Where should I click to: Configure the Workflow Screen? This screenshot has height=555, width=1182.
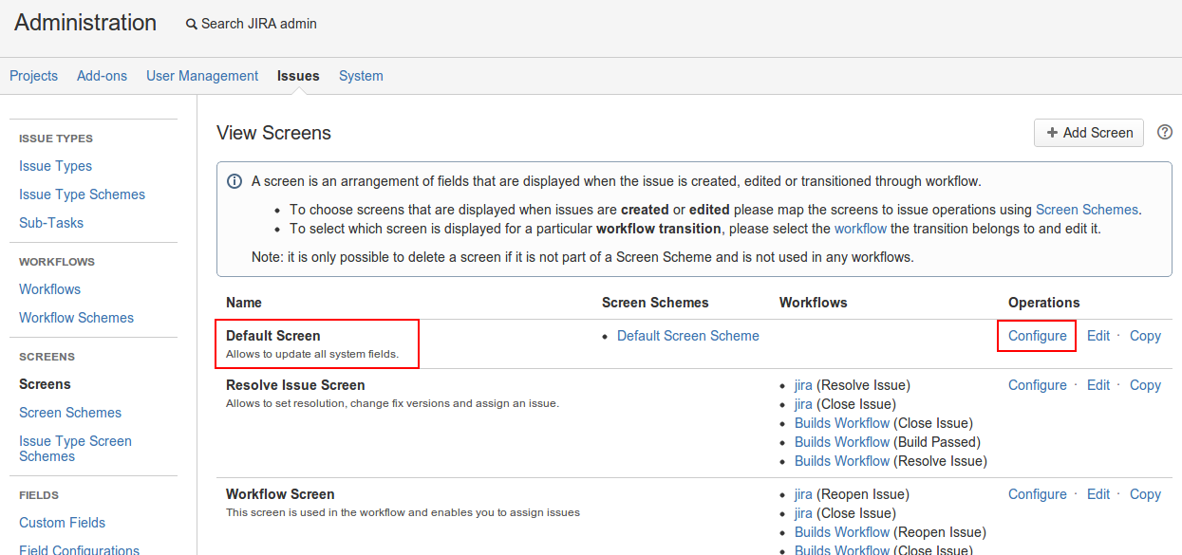tap(1037, 494)
